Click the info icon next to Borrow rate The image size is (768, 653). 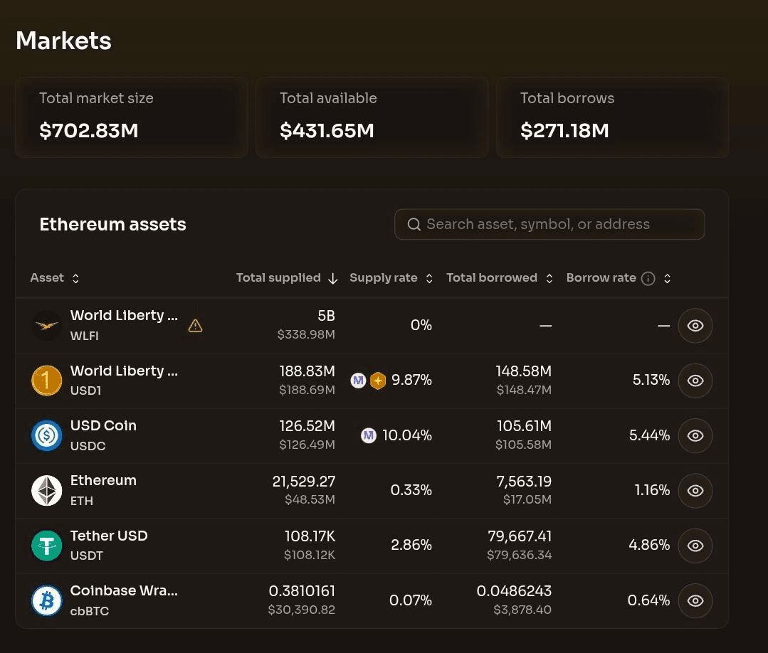(x=648, y=279)
